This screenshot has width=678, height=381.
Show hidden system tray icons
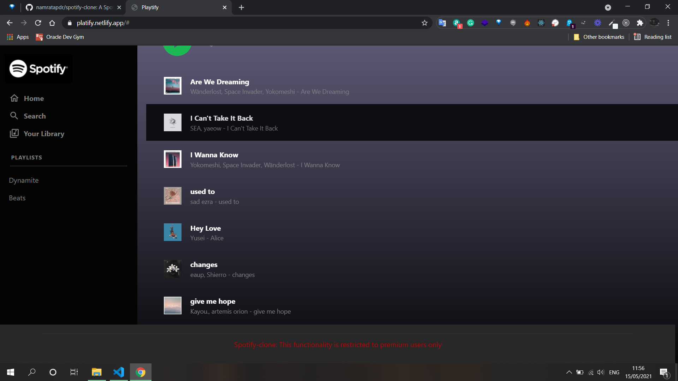pos(569,372)
